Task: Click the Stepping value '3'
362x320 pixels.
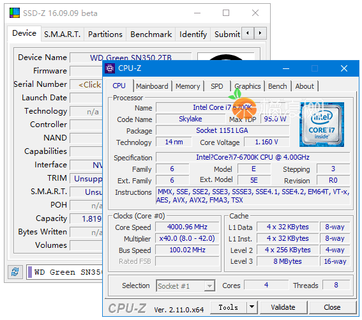Action: tap(333, 169)
